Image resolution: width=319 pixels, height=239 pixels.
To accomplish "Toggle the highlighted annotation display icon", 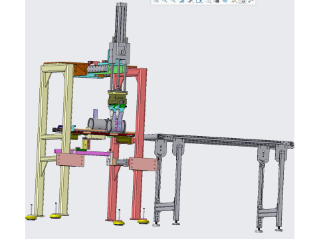I will 243,1.
